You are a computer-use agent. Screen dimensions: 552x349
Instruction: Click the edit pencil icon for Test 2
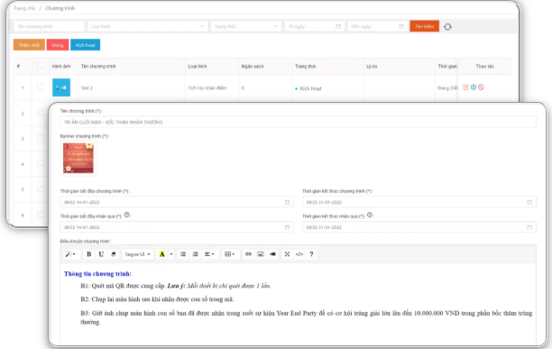[465, 87]
